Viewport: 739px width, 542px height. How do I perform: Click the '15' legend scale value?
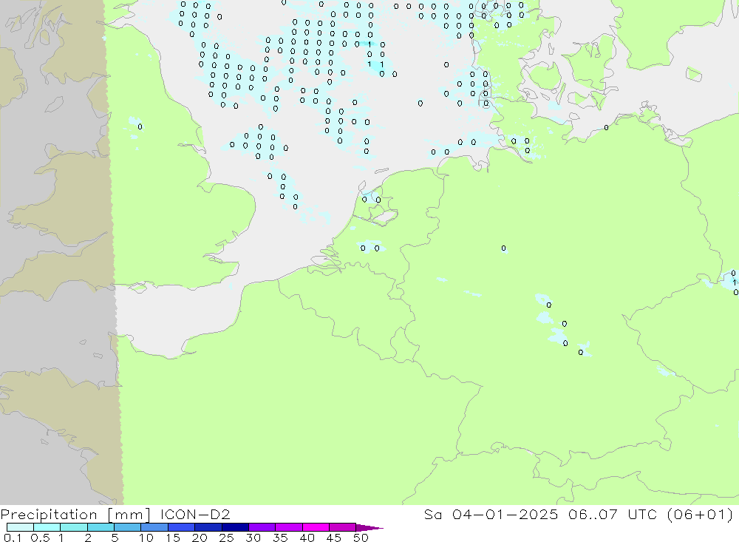173,538
